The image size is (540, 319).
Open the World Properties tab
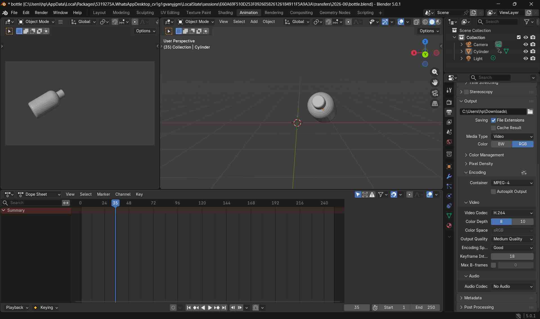tap(449, 142)
